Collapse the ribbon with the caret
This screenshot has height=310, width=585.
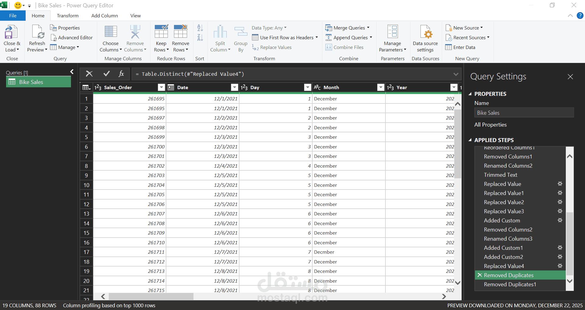pos(570,16)
